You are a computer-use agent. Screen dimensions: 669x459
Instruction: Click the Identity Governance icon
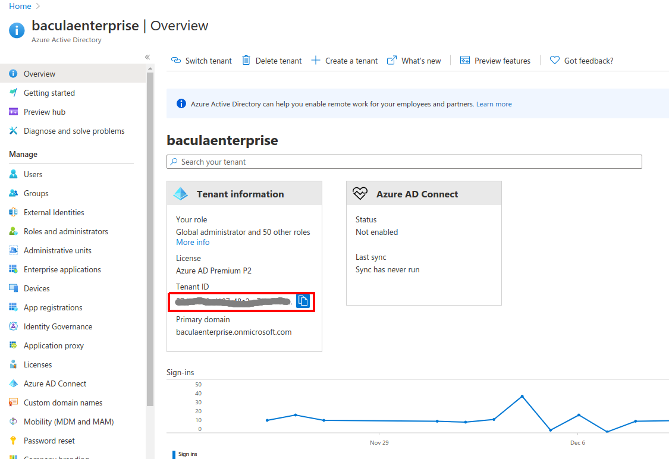click(x=13, y=326)
